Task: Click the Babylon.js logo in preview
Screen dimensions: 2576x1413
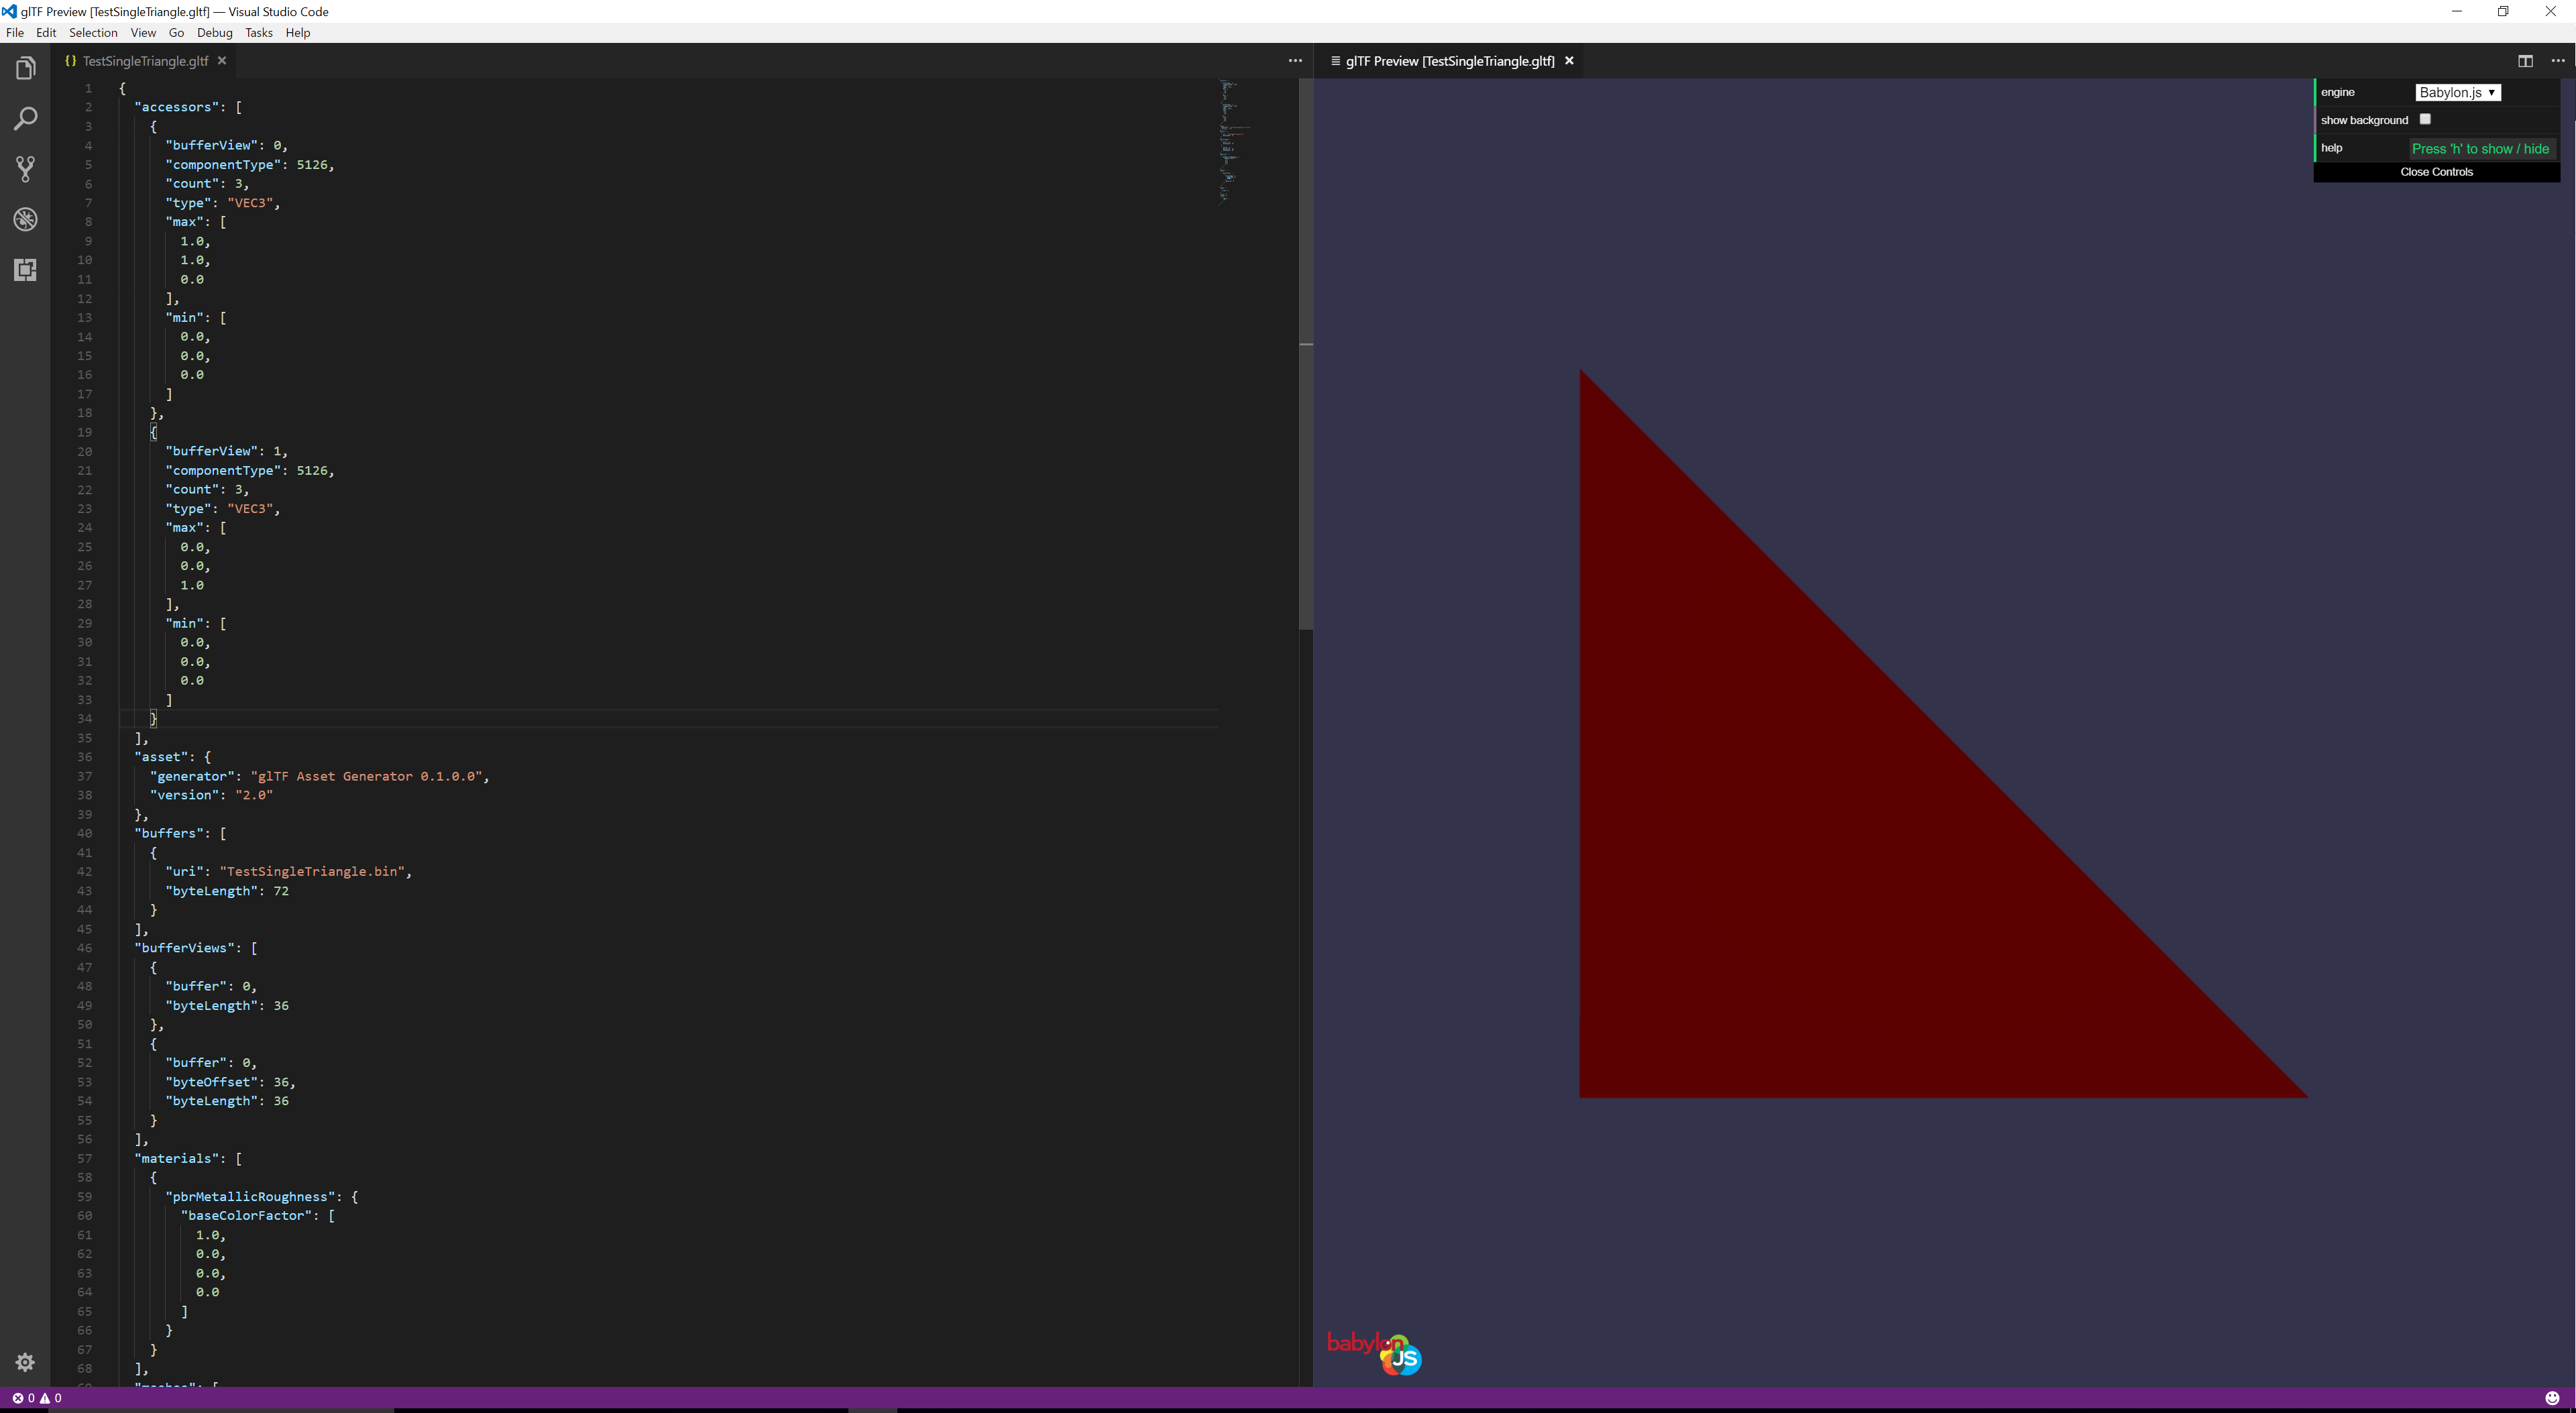Action: coord(1375,1353)
